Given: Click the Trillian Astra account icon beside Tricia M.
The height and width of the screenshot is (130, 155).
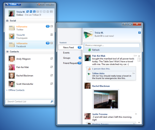Looking at the screenshot, I should coord(27,12).
